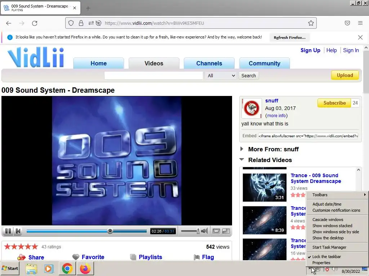This screenshot has width=369, height=276.
Task: Open the Pocket save icon
Action: 347,23
